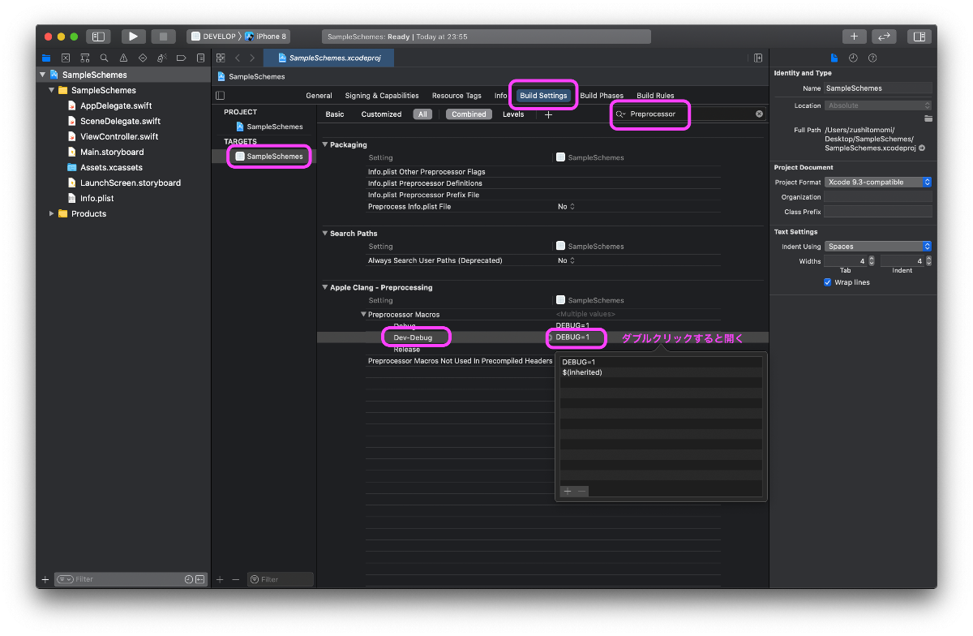Show All build settings
This screenshot has width=973, height=636.
[422, 114]
